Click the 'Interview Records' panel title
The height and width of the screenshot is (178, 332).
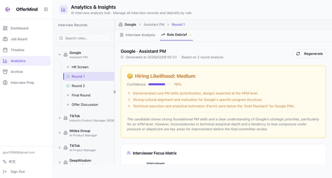pos(72,25)
